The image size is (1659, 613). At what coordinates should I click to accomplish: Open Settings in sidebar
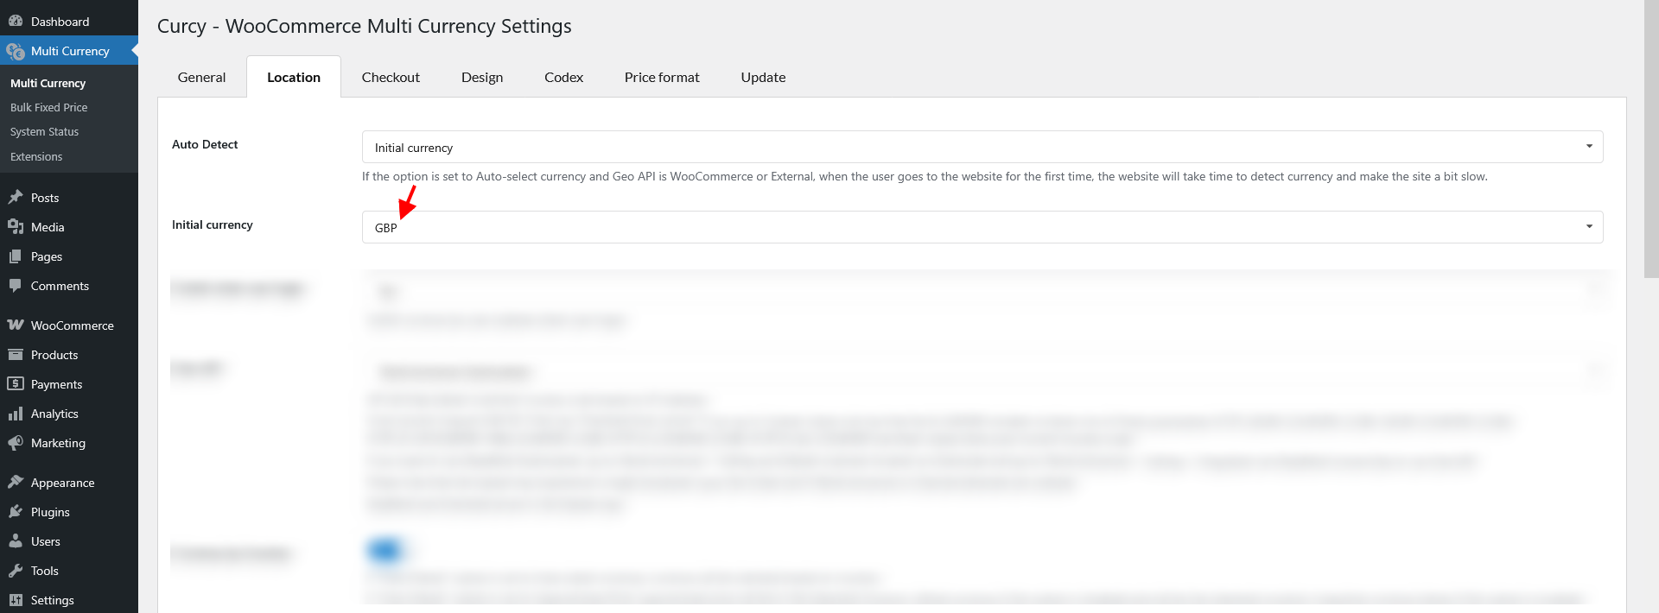69,600
